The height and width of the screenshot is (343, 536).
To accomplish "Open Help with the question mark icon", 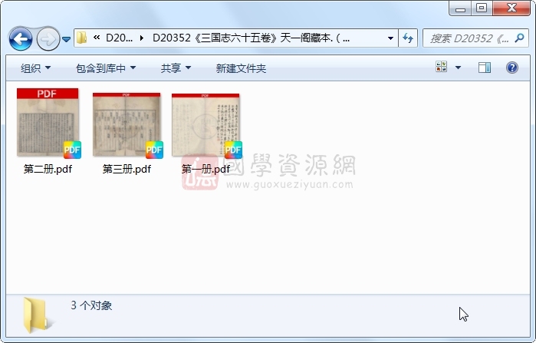I will [511, 68].
